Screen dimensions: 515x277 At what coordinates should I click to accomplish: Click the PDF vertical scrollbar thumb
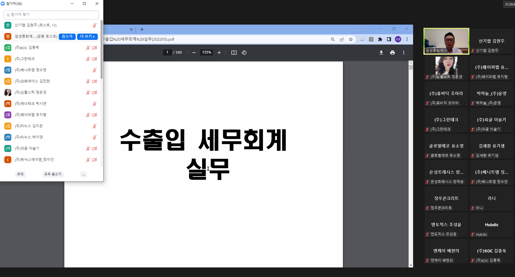pos(411,67)
